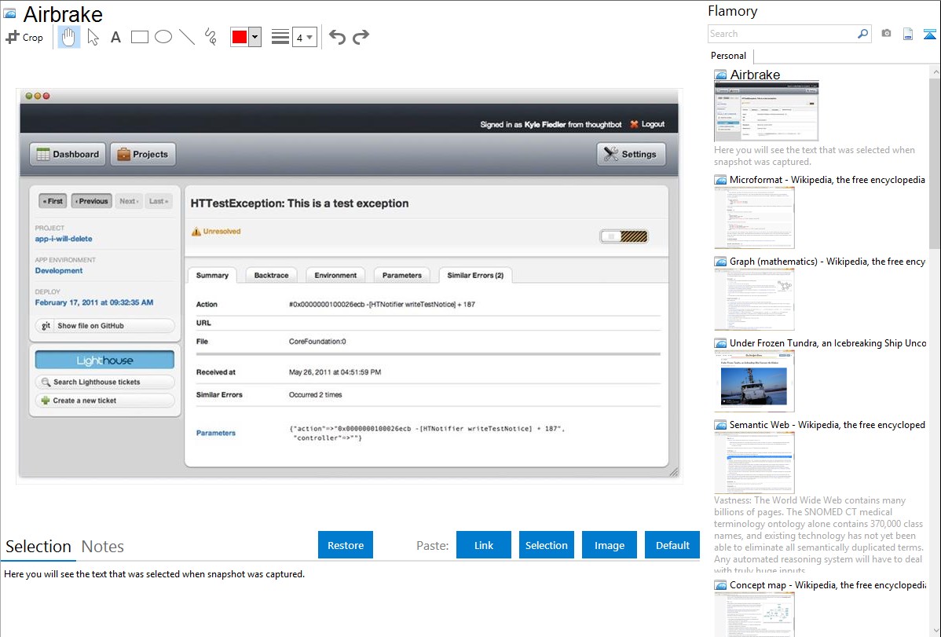
Task: Click the magnifier search icon
Action: [863, 34]
